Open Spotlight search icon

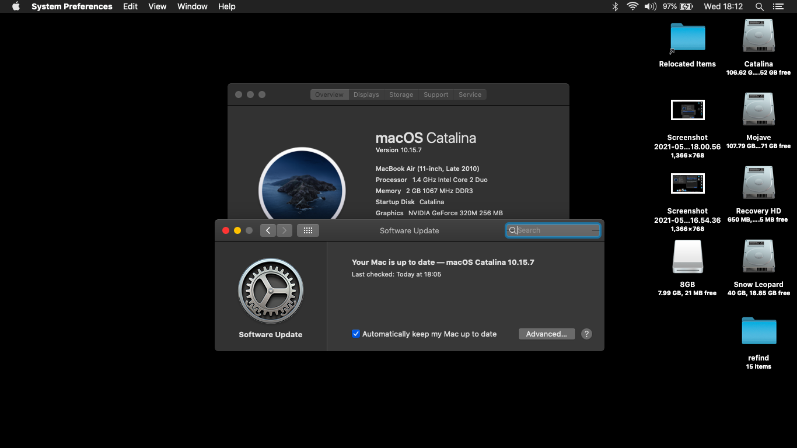click(759, 6)
